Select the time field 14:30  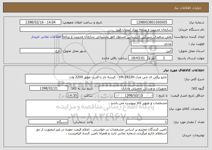coord(72,95)
